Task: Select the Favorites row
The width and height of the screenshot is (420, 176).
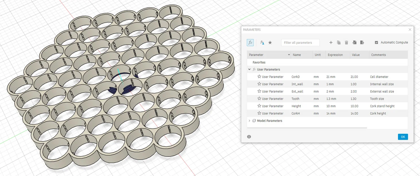Action: [327, 62]
